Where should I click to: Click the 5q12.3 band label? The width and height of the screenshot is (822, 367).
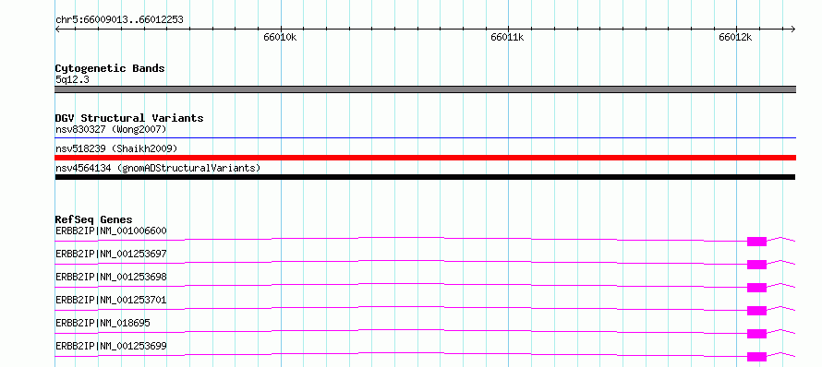click(73, 80)
